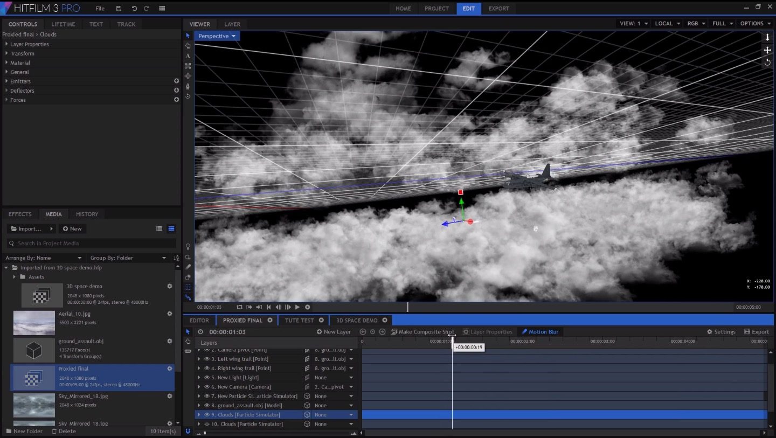
Task: Click the Redo arrow in the top bar
Action: 146,9
